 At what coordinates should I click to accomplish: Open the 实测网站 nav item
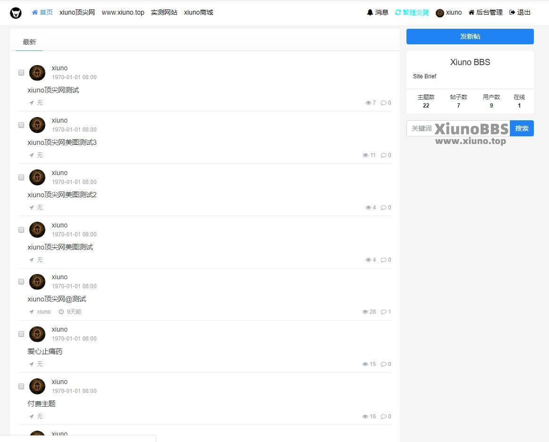164,13
